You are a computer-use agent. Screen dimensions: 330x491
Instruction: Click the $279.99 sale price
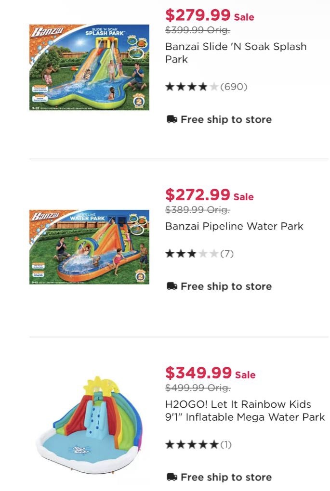(x=198, y=15)
